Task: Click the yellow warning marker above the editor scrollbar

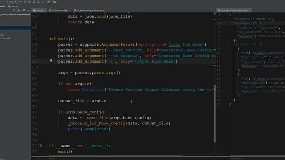Action: coord(215,14)
